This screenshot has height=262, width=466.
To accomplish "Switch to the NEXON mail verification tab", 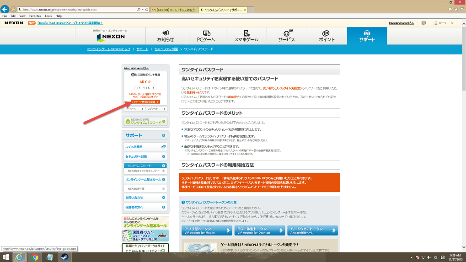I will 175,10.
